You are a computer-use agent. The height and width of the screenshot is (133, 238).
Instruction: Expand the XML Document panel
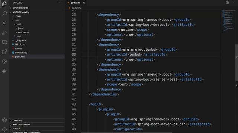coord(37,125)
